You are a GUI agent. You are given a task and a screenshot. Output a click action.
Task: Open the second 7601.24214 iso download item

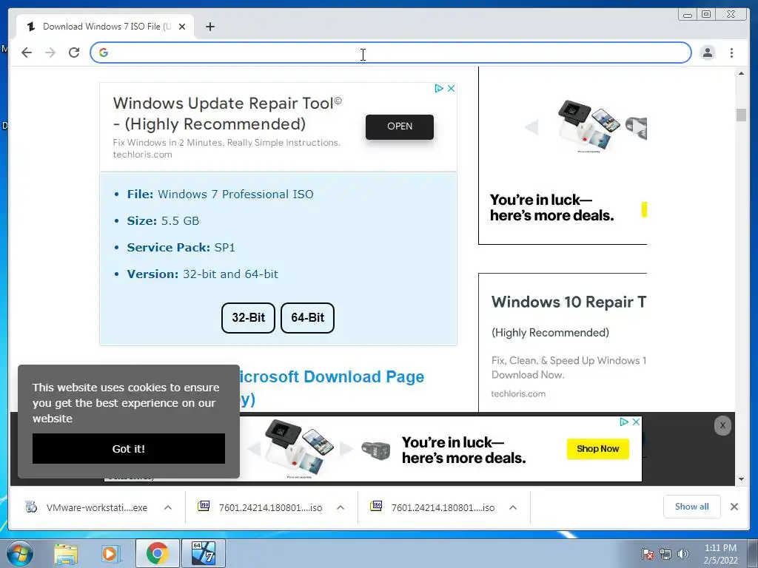[433, 507]
